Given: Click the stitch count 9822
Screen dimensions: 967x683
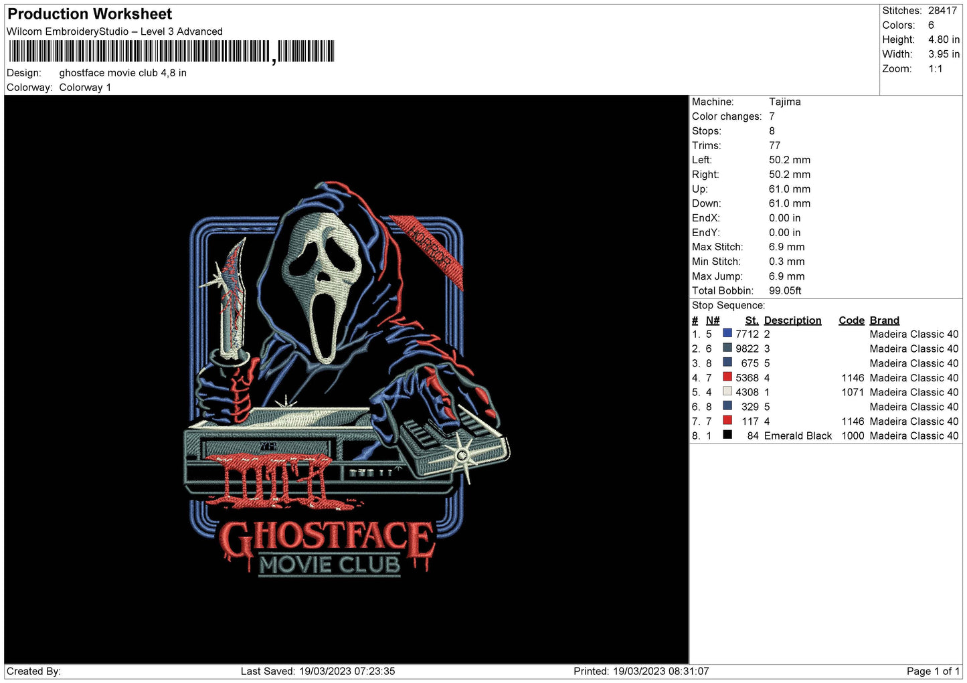Looking at the screenshot, I should tap(747, 349).
